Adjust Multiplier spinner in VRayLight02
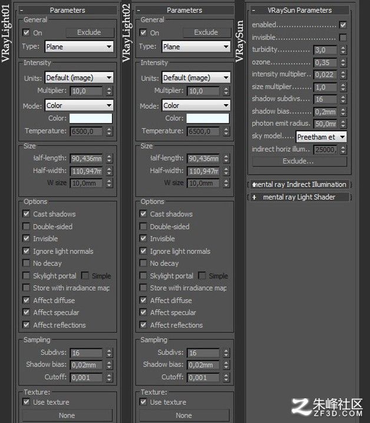Screen dimensions: 370x423 pyautogui.click(x=226, y=91)
